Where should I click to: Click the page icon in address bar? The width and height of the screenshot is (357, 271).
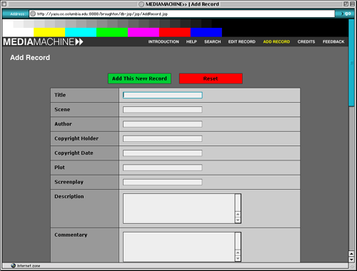(33, 14)
